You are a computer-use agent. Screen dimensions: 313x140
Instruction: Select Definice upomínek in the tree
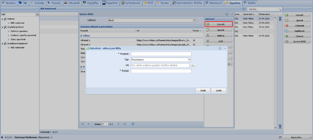19,31
